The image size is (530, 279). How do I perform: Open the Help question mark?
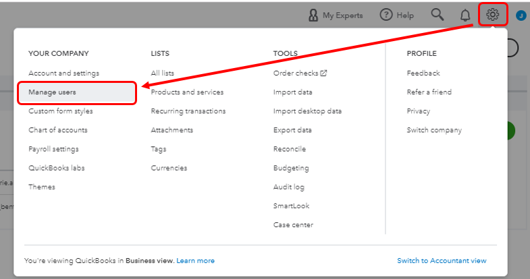pos(397,15)
